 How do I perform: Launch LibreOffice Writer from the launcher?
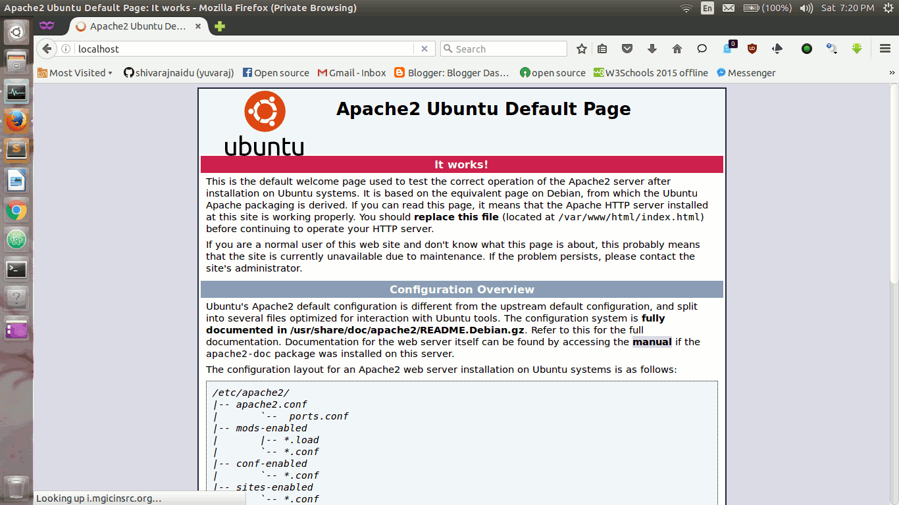tap(16, 181)
